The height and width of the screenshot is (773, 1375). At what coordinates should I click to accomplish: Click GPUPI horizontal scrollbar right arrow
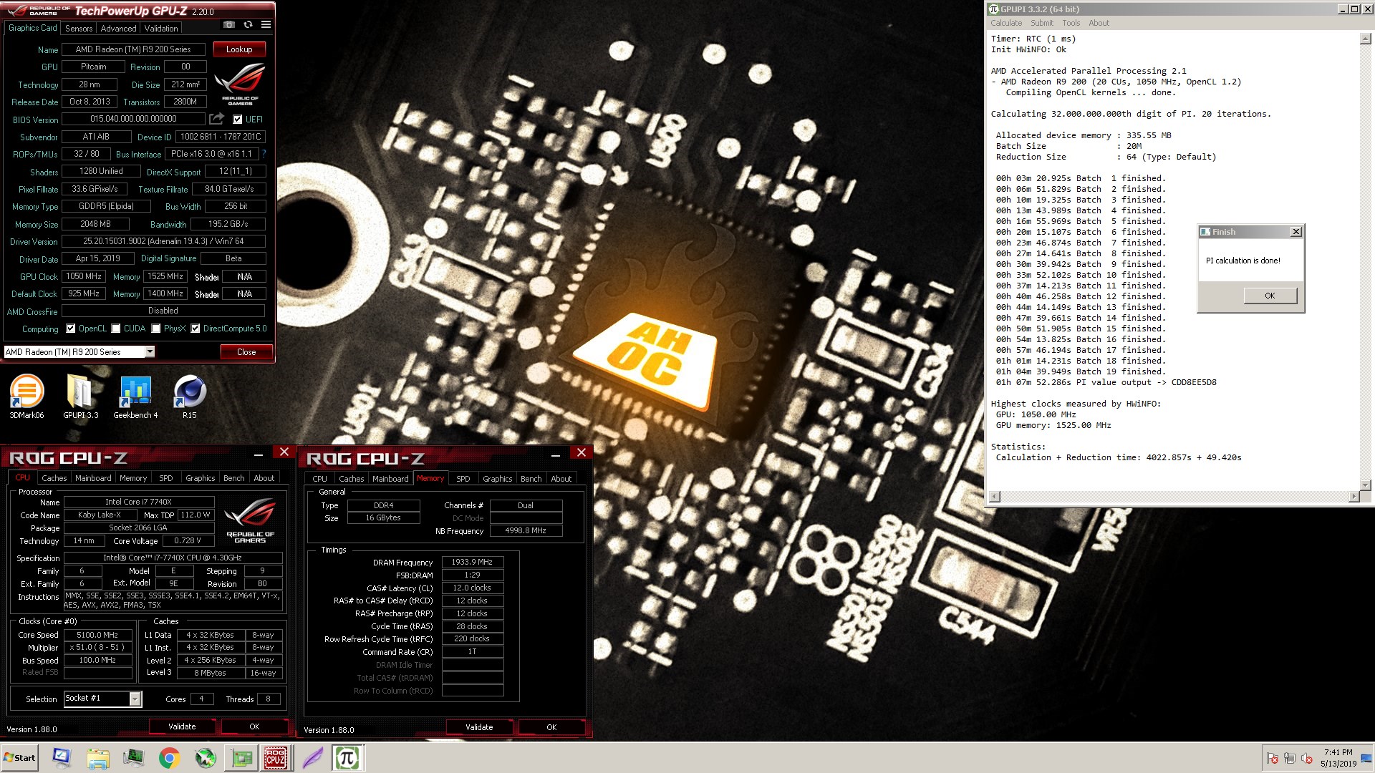pyautogui.click(x=1353, y=497)
